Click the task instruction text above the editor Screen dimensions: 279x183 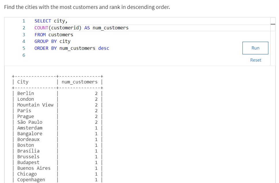point(87,7)
